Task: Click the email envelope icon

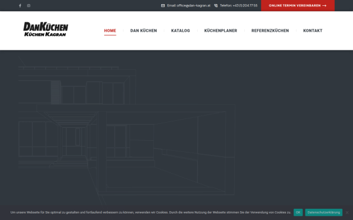Action: [163, 6]
